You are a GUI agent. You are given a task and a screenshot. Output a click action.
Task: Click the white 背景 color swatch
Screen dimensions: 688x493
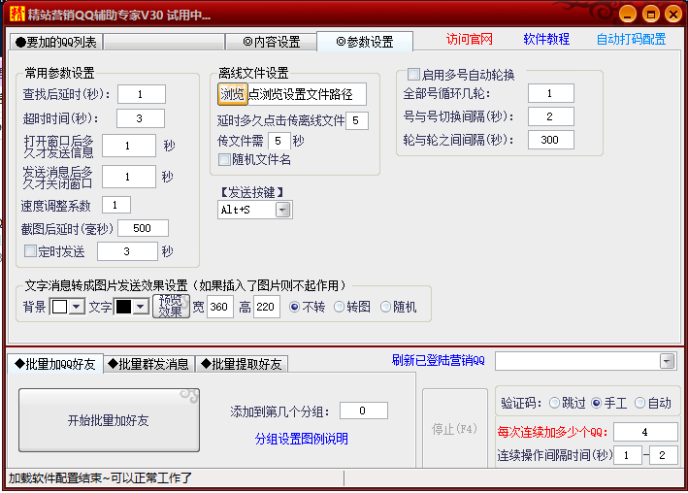coord(59,307)
